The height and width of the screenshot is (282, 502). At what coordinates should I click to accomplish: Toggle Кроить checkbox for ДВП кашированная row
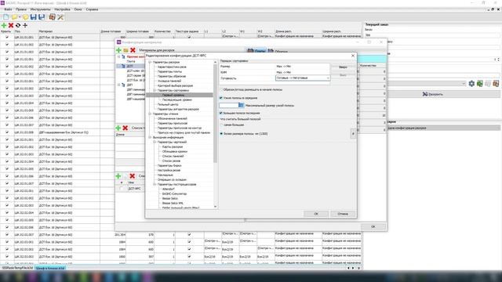click(x=7, y=132)
